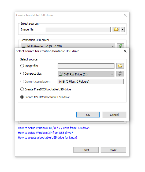The height and width of the screenshot is (172, 145).
Task: Choose Create FreeDOS bootable USB drive
Action: tap(46, 89)
